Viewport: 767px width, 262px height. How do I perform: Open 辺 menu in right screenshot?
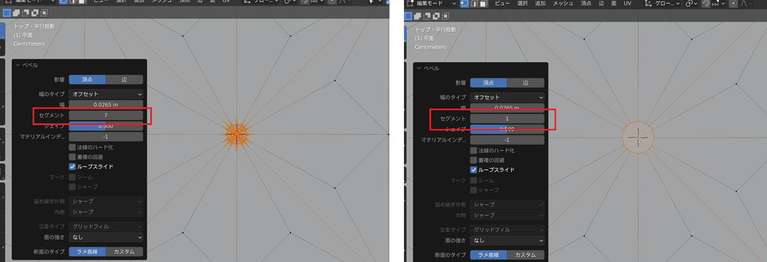click(600, 4)
